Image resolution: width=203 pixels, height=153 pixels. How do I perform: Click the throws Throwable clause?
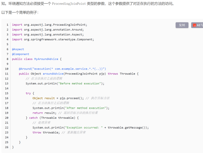pyautogui.click(x=121, y=74)
